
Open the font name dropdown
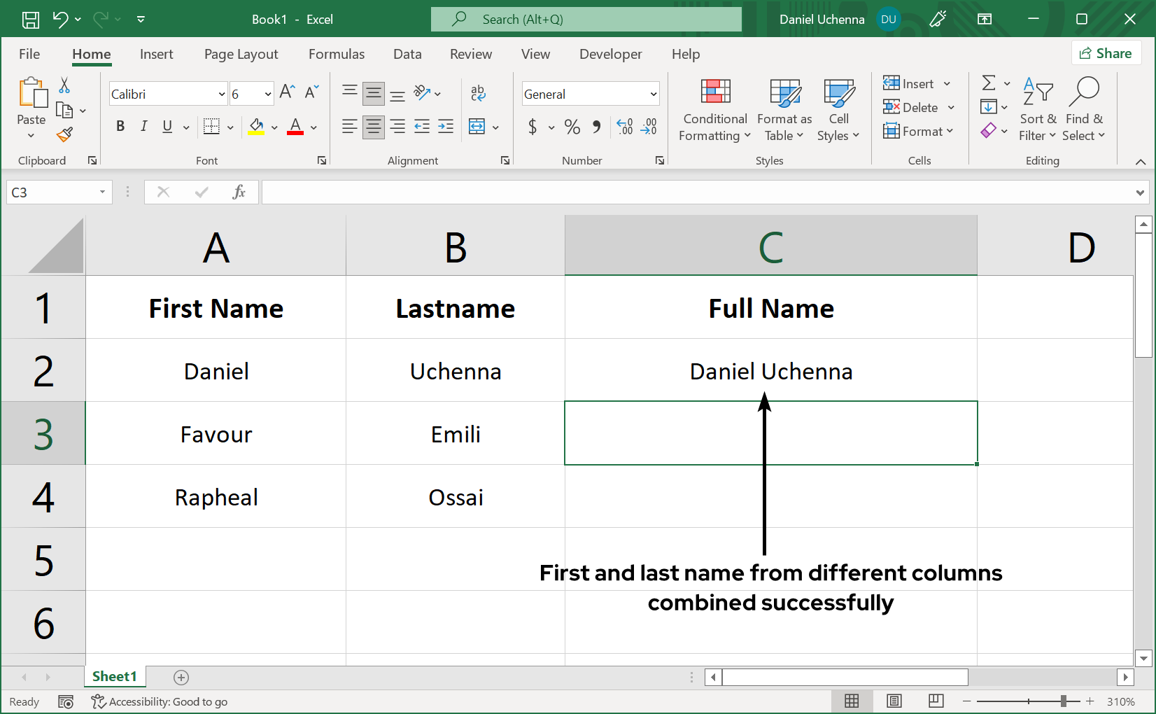[220, 93]
